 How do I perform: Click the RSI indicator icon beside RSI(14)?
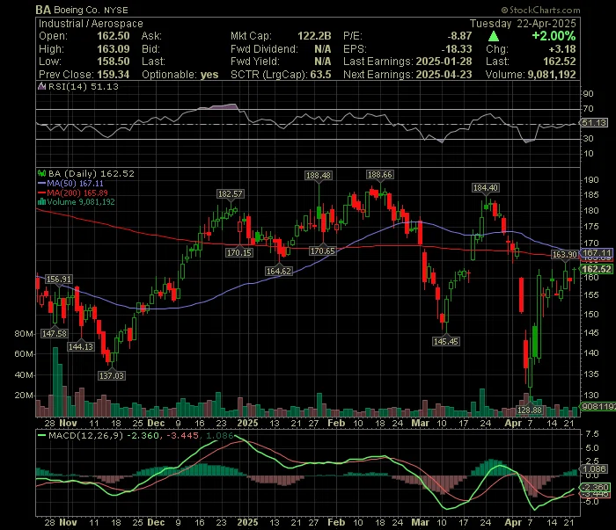pos(41,86)
